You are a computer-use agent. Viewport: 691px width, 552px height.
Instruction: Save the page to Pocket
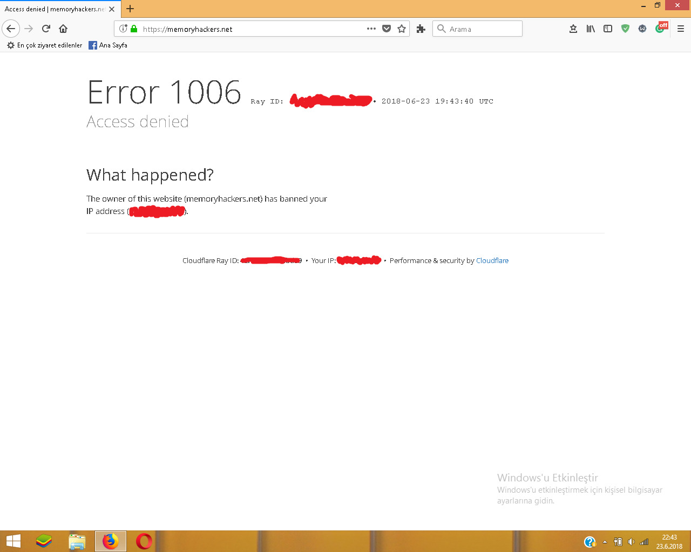coord(387,29)
